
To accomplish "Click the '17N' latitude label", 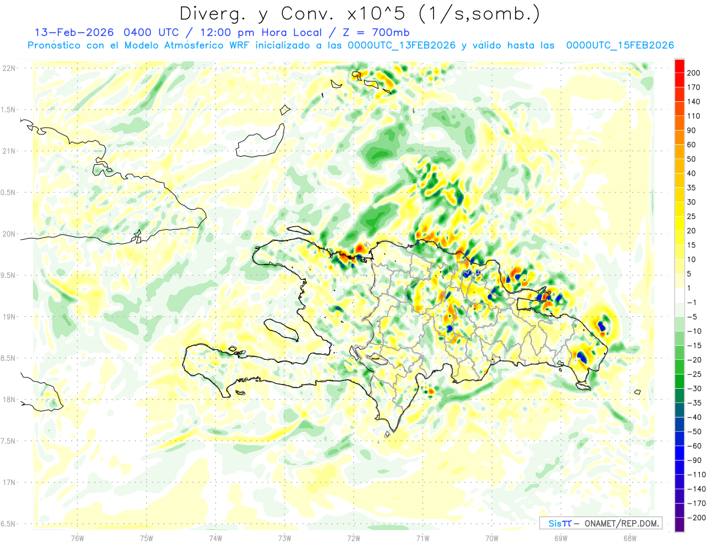I will 9,482.
